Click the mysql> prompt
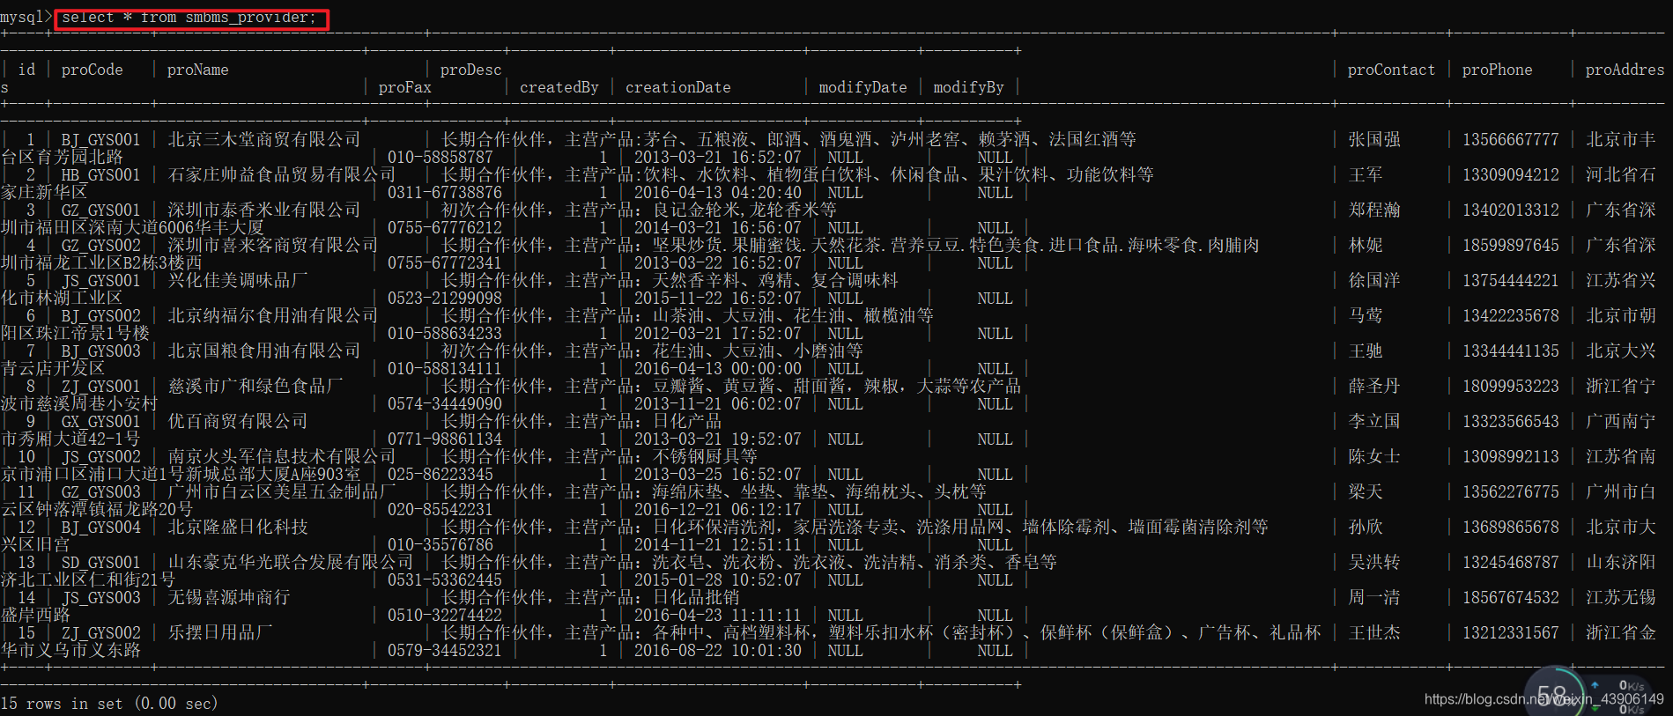 click(x=26, y=18)
